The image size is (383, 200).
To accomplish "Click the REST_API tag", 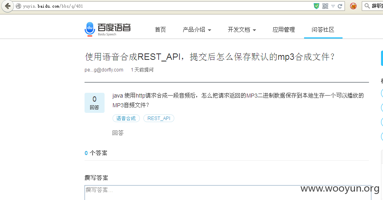I will click(x=159, y=118).
